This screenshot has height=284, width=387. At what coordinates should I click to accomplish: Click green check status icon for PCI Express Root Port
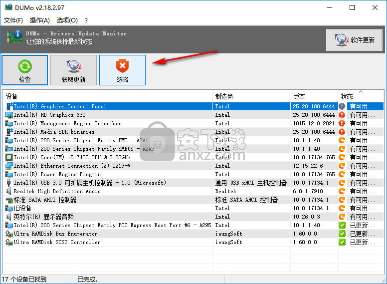point(342,225)
